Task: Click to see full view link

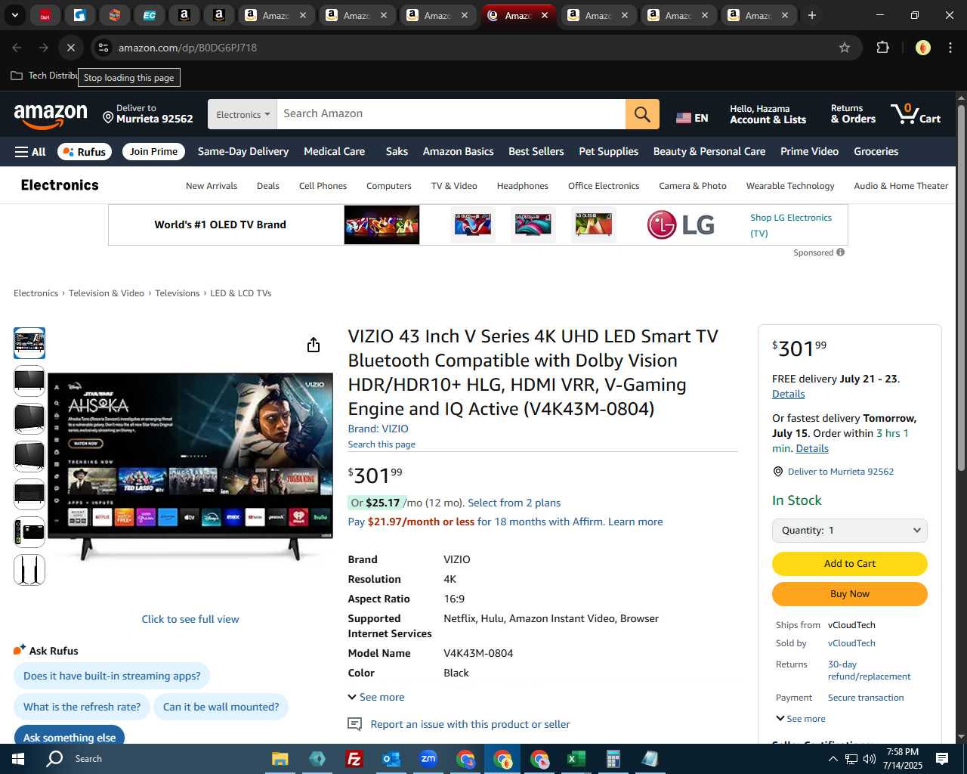Action: pos(190,619)
